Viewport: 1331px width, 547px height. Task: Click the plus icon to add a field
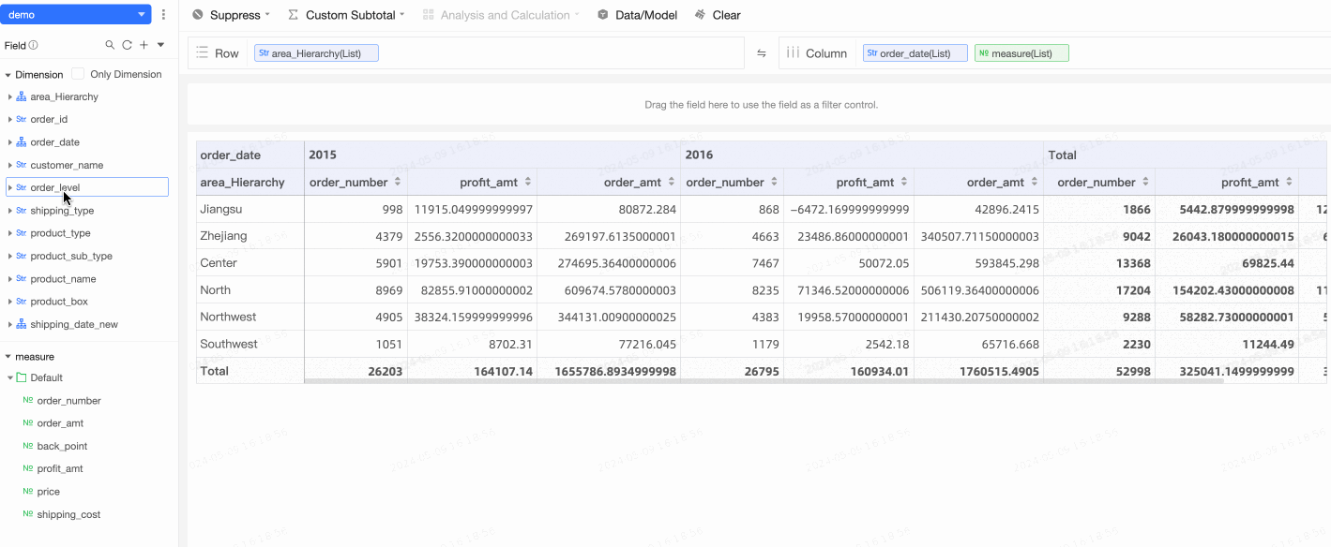point(144,45)
